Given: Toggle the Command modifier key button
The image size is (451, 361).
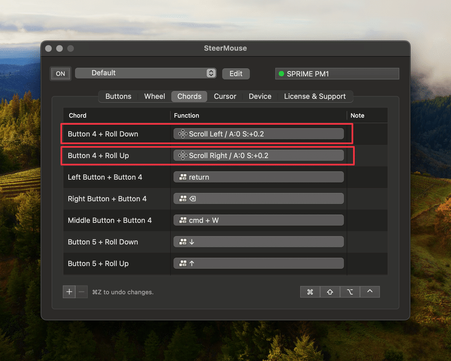Looking at the screenshot, I should coord(310,292).
